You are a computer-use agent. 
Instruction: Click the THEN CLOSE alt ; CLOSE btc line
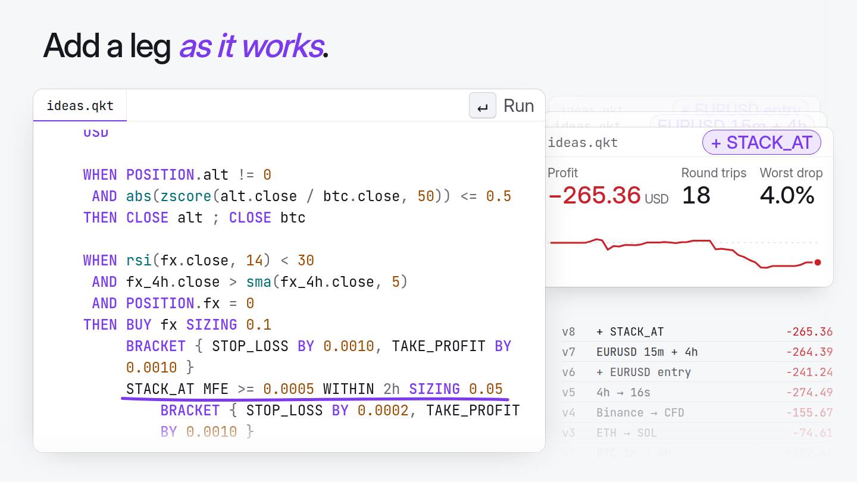pyautogui.click(x=194, y=218)
